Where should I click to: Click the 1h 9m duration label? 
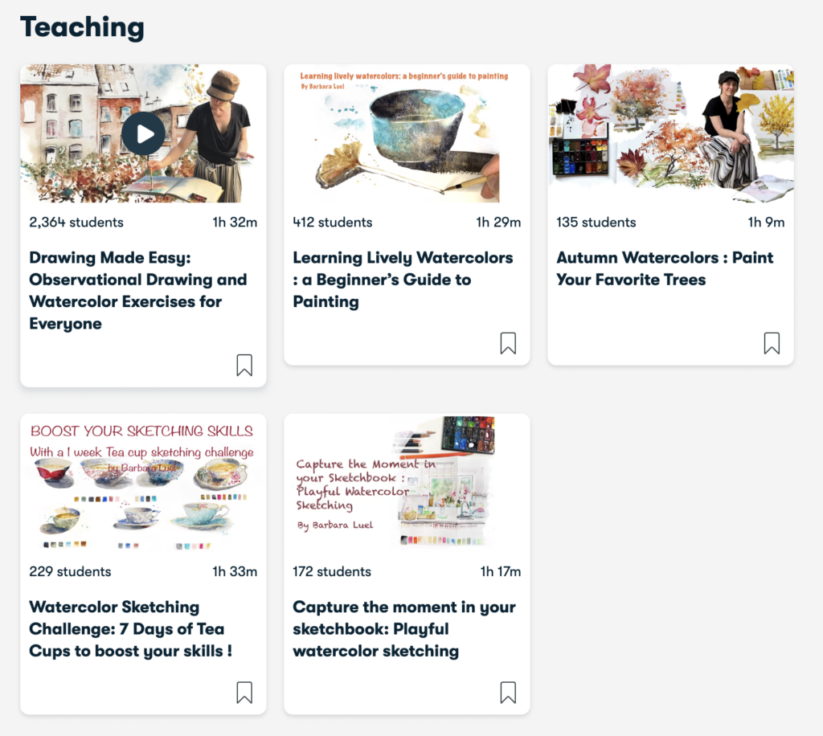tap(766, 223)
